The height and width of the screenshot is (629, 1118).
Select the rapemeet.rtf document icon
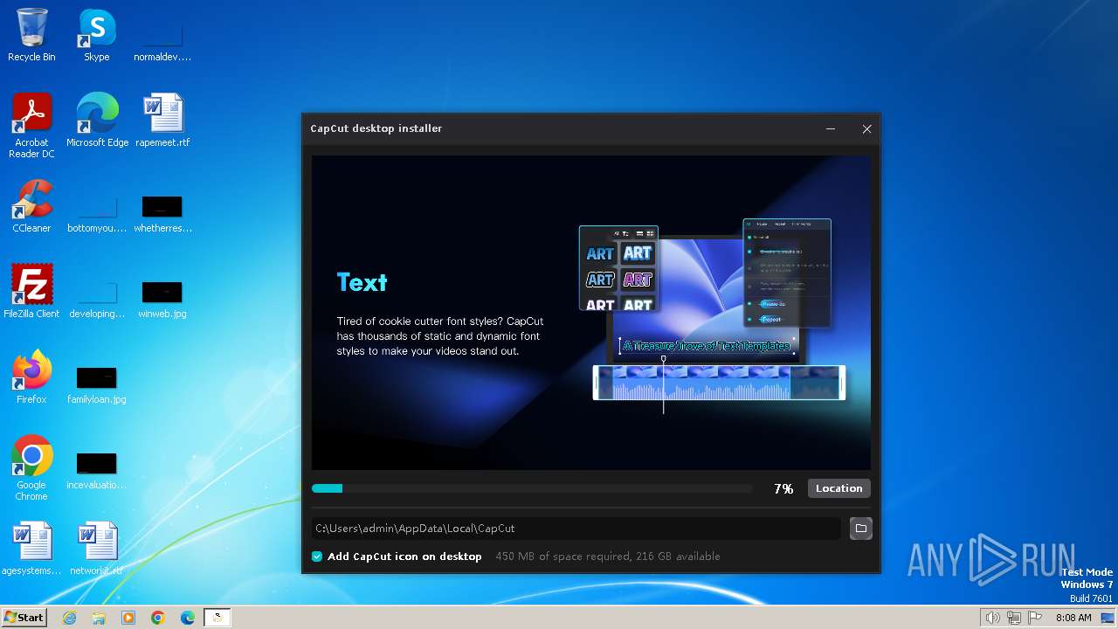162,121
